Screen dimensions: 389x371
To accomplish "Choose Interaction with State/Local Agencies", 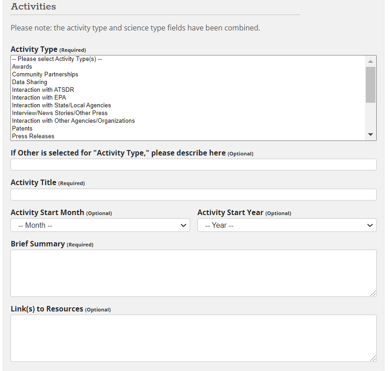I will [x=61, y=105].
